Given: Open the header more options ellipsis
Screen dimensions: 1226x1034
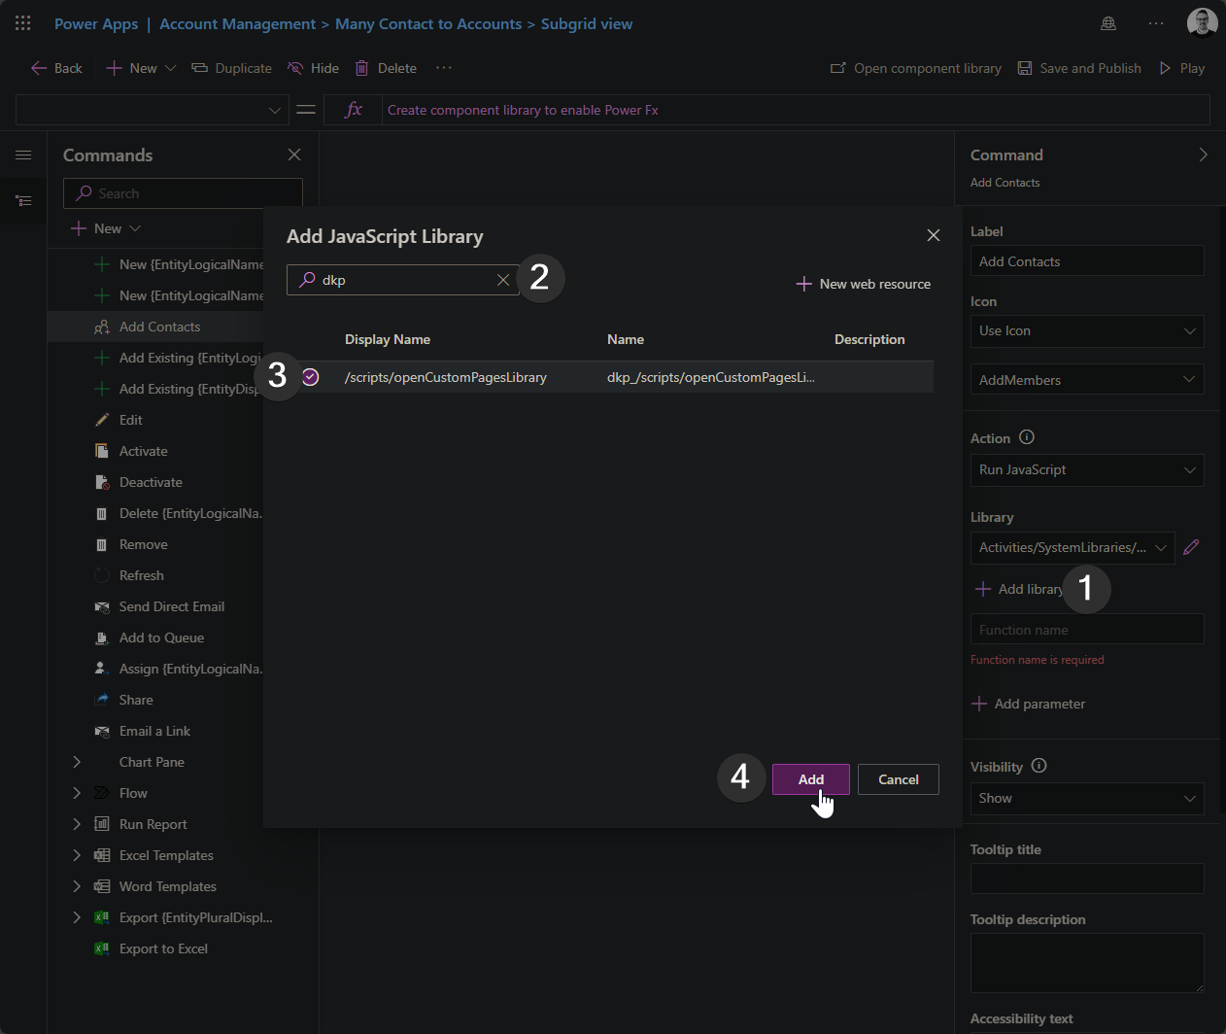Looking at the screenshot, I should [x=1156, y=23].
